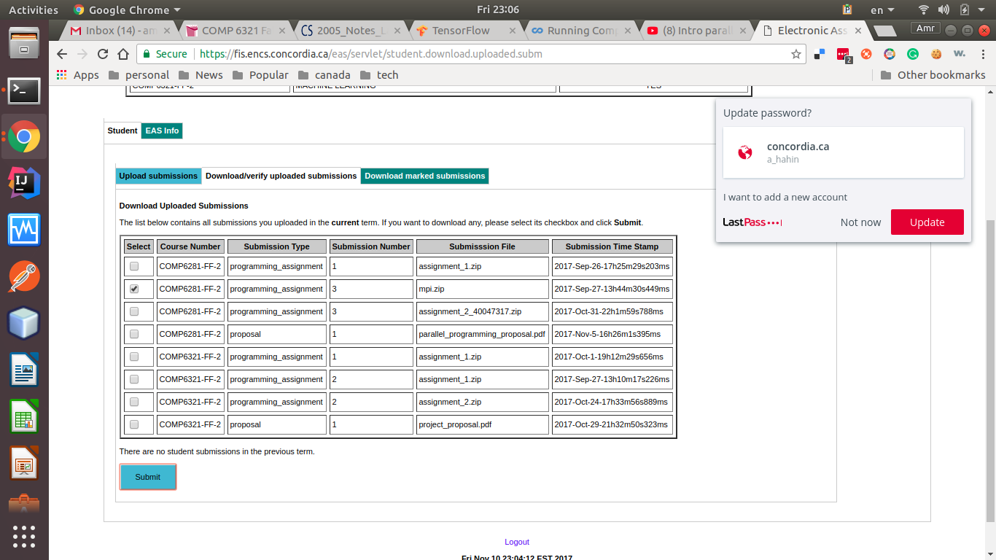Click the Chrome reload page icon

coord(103,54)
